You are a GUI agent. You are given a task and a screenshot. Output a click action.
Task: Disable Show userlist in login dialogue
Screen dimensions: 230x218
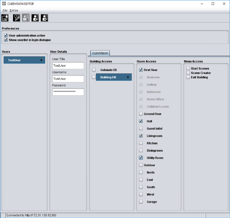(6, 40)
